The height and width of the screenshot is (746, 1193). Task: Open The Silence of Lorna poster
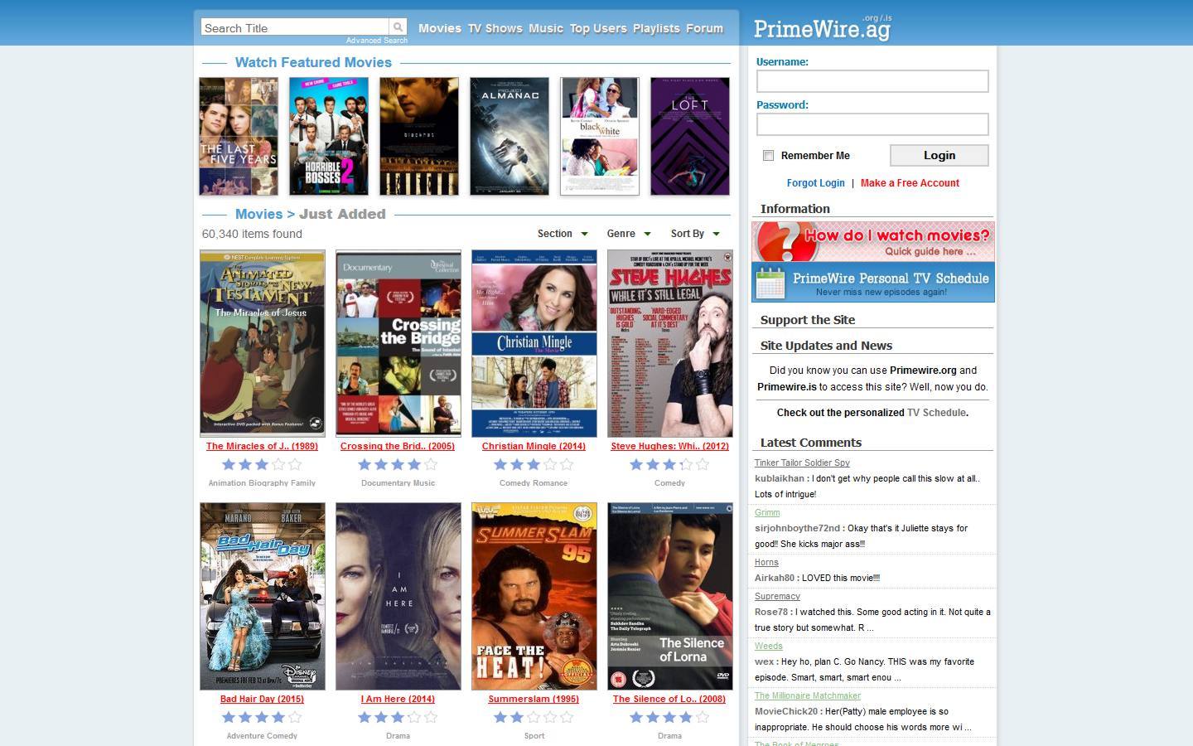pyautogui.click(x=670, y=597)
